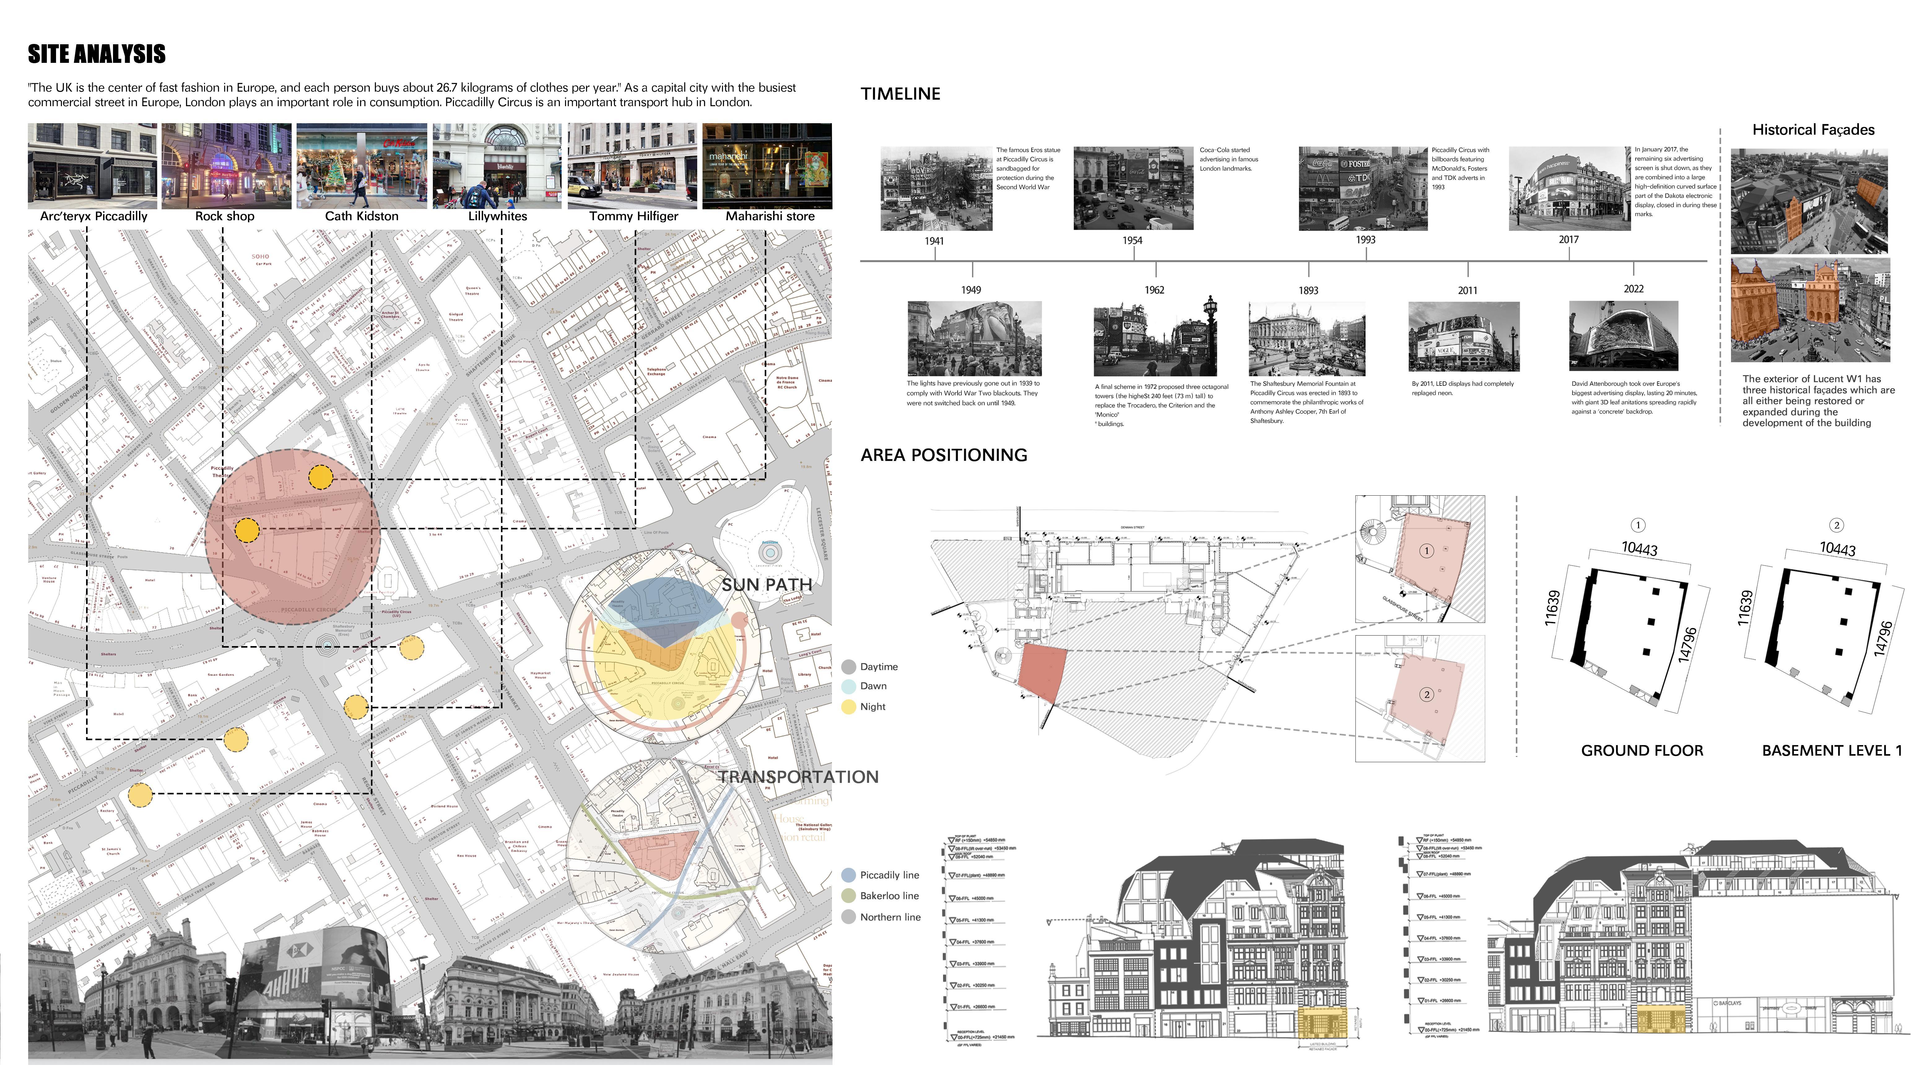Select the Tommy Hilfiger store photo
The width and height of the screenshot is (1931, 1086).
click(632, 166)
